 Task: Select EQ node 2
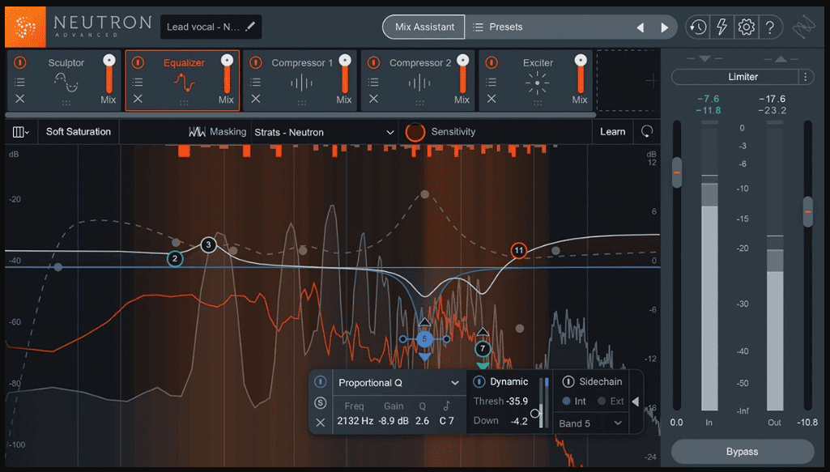click(175, 259)
